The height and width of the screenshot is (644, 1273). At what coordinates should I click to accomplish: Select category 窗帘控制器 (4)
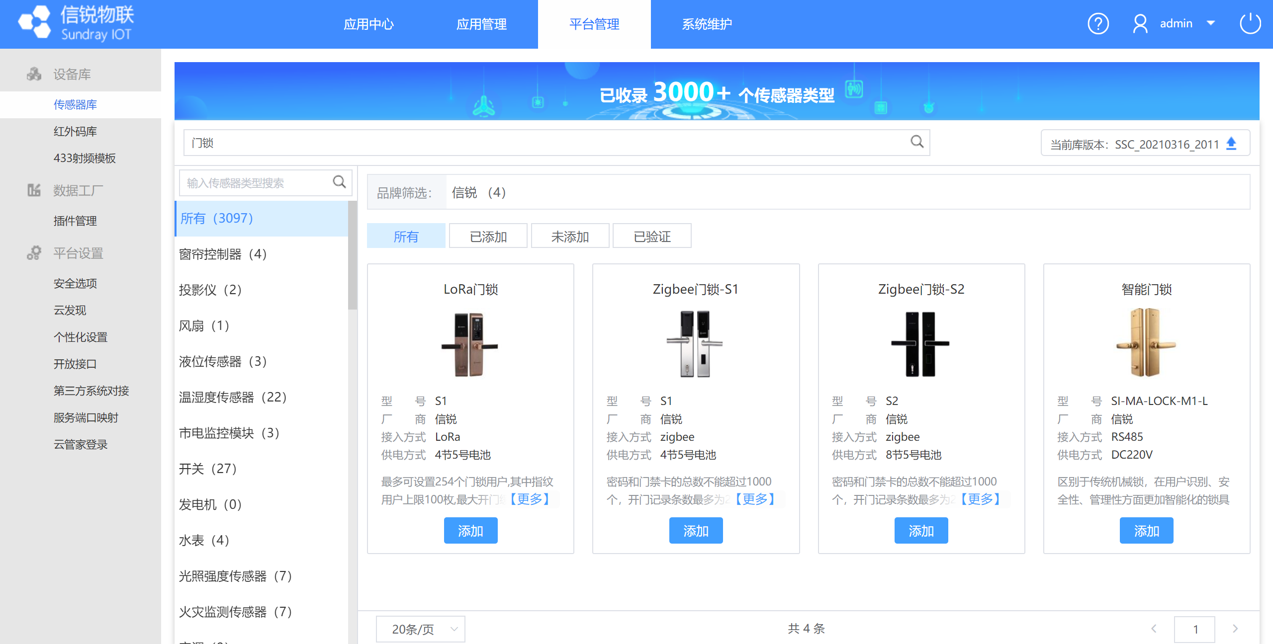coord(261,254)
